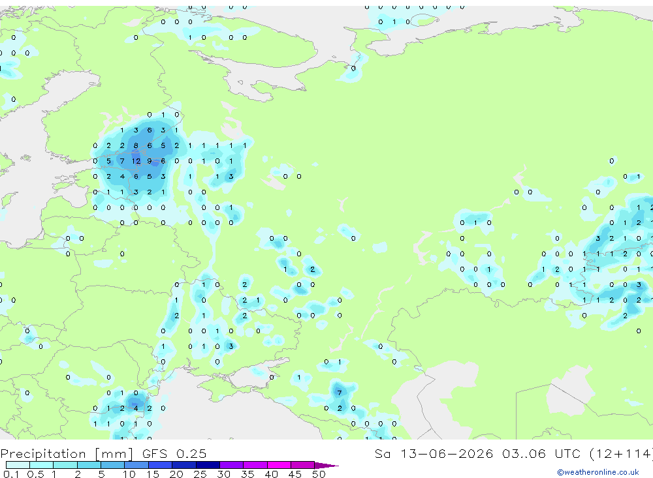This screenshot has width=653, height=478.
Task: Click the 8 mm precipitation value on map
Action: click(x=136, y=145)
